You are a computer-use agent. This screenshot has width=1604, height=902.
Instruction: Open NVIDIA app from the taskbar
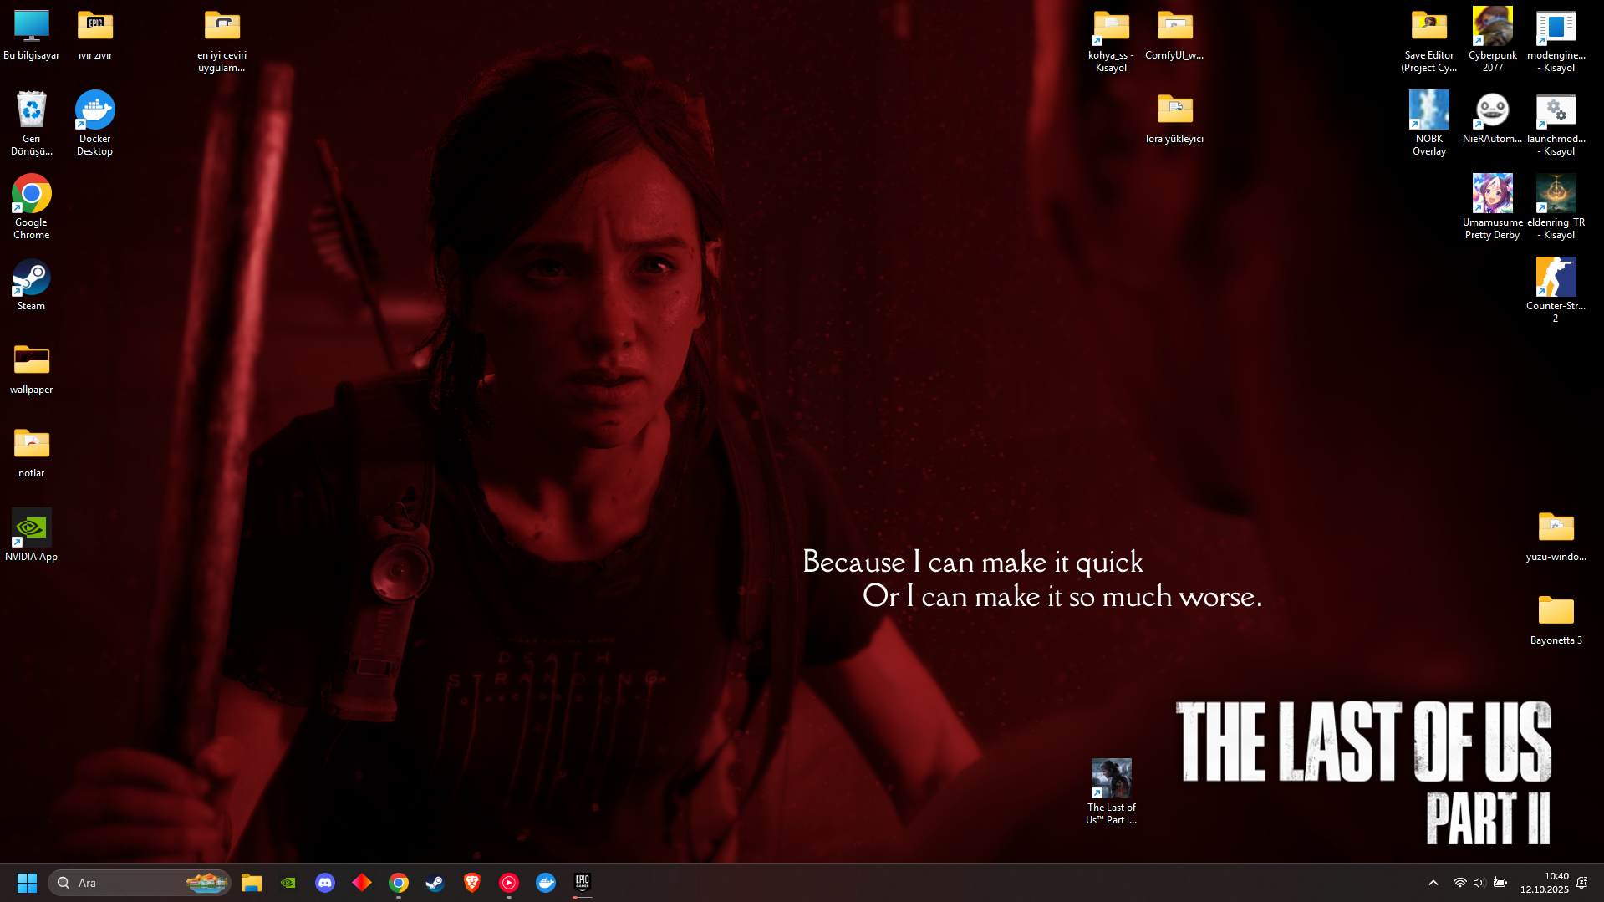[x=288, y=883]
